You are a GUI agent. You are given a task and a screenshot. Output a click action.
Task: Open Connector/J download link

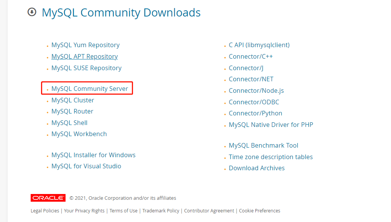tap(246, 68)
